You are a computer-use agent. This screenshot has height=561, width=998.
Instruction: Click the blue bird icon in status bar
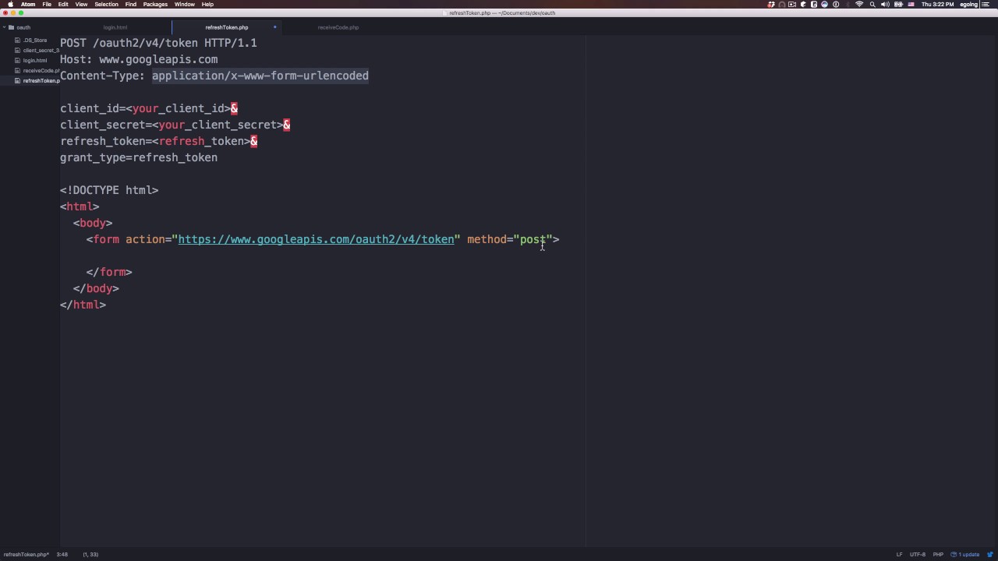[x=990, y=555]
